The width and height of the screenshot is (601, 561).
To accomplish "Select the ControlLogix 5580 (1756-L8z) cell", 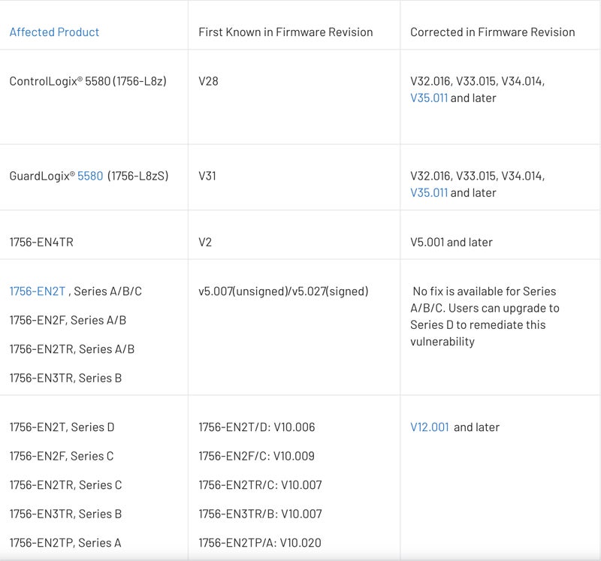I will tap(88, 81).
